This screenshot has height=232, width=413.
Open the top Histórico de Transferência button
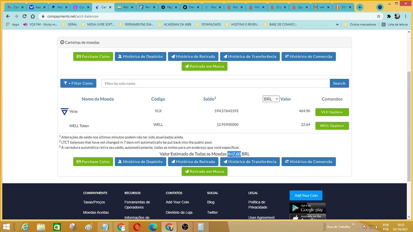(x=250, y=56)
